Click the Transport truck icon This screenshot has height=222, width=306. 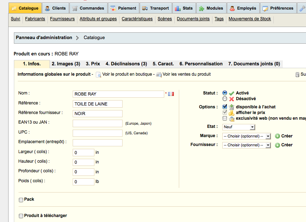(x=145, y=9)
